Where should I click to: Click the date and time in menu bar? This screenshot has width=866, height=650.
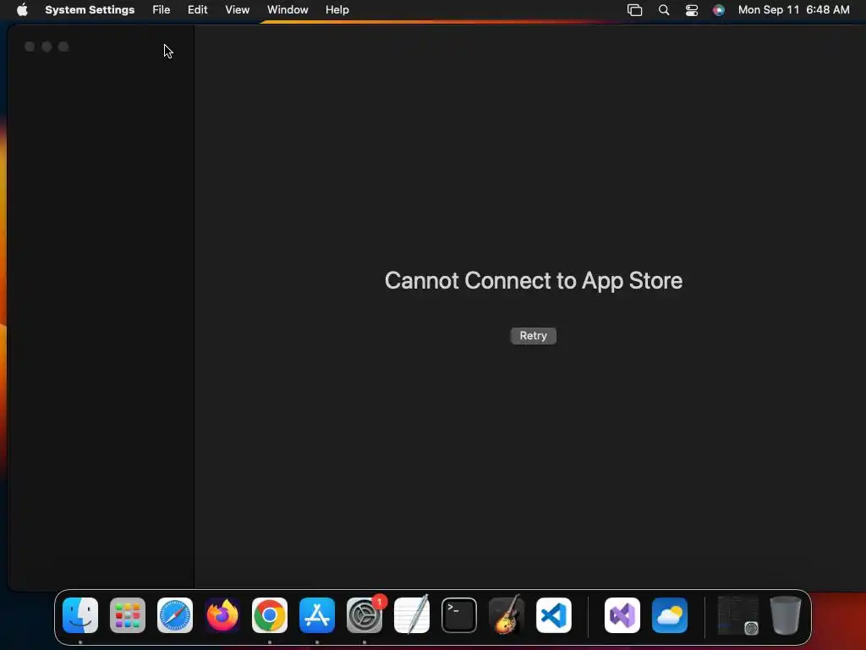pyautogui.click(x=793, y=10)
